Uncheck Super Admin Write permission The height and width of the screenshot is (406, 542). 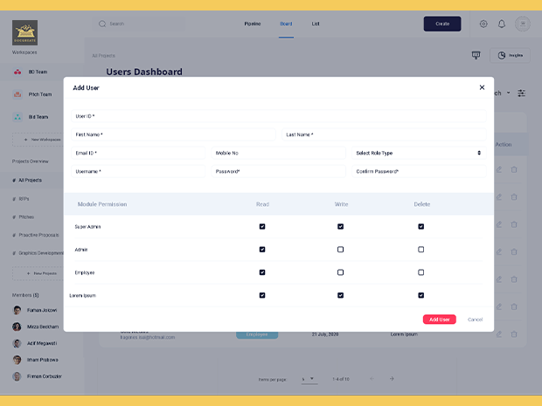[340, 226]
